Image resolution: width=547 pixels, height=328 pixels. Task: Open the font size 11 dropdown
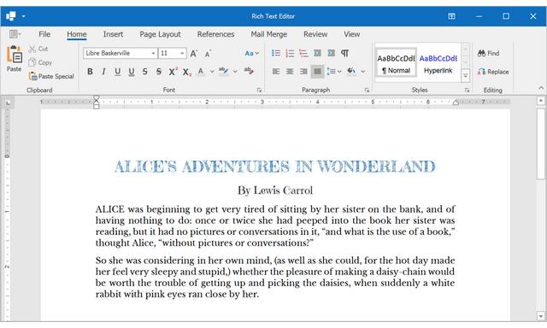pos(182,53)
